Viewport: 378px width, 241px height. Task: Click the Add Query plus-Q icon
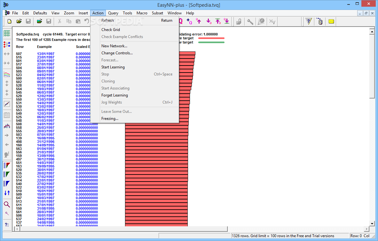tap(190, 21)
